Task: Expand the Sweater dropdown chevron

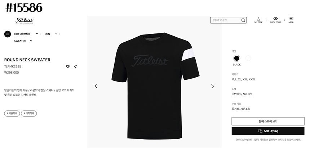Action: tap(31, 41)
